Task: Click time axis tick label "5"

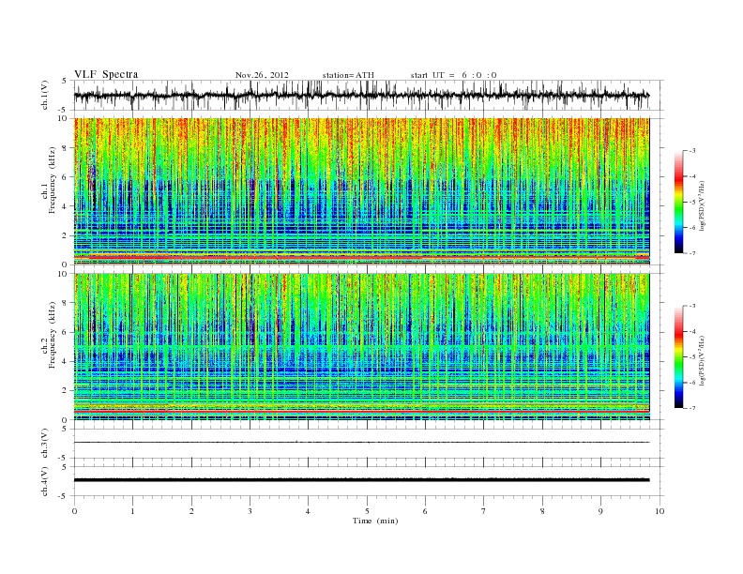Action: [x=367, y=511]
